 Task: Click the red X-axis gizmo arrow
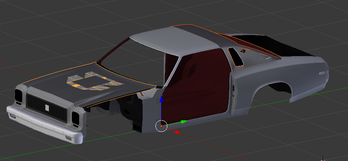coord(177,132)
